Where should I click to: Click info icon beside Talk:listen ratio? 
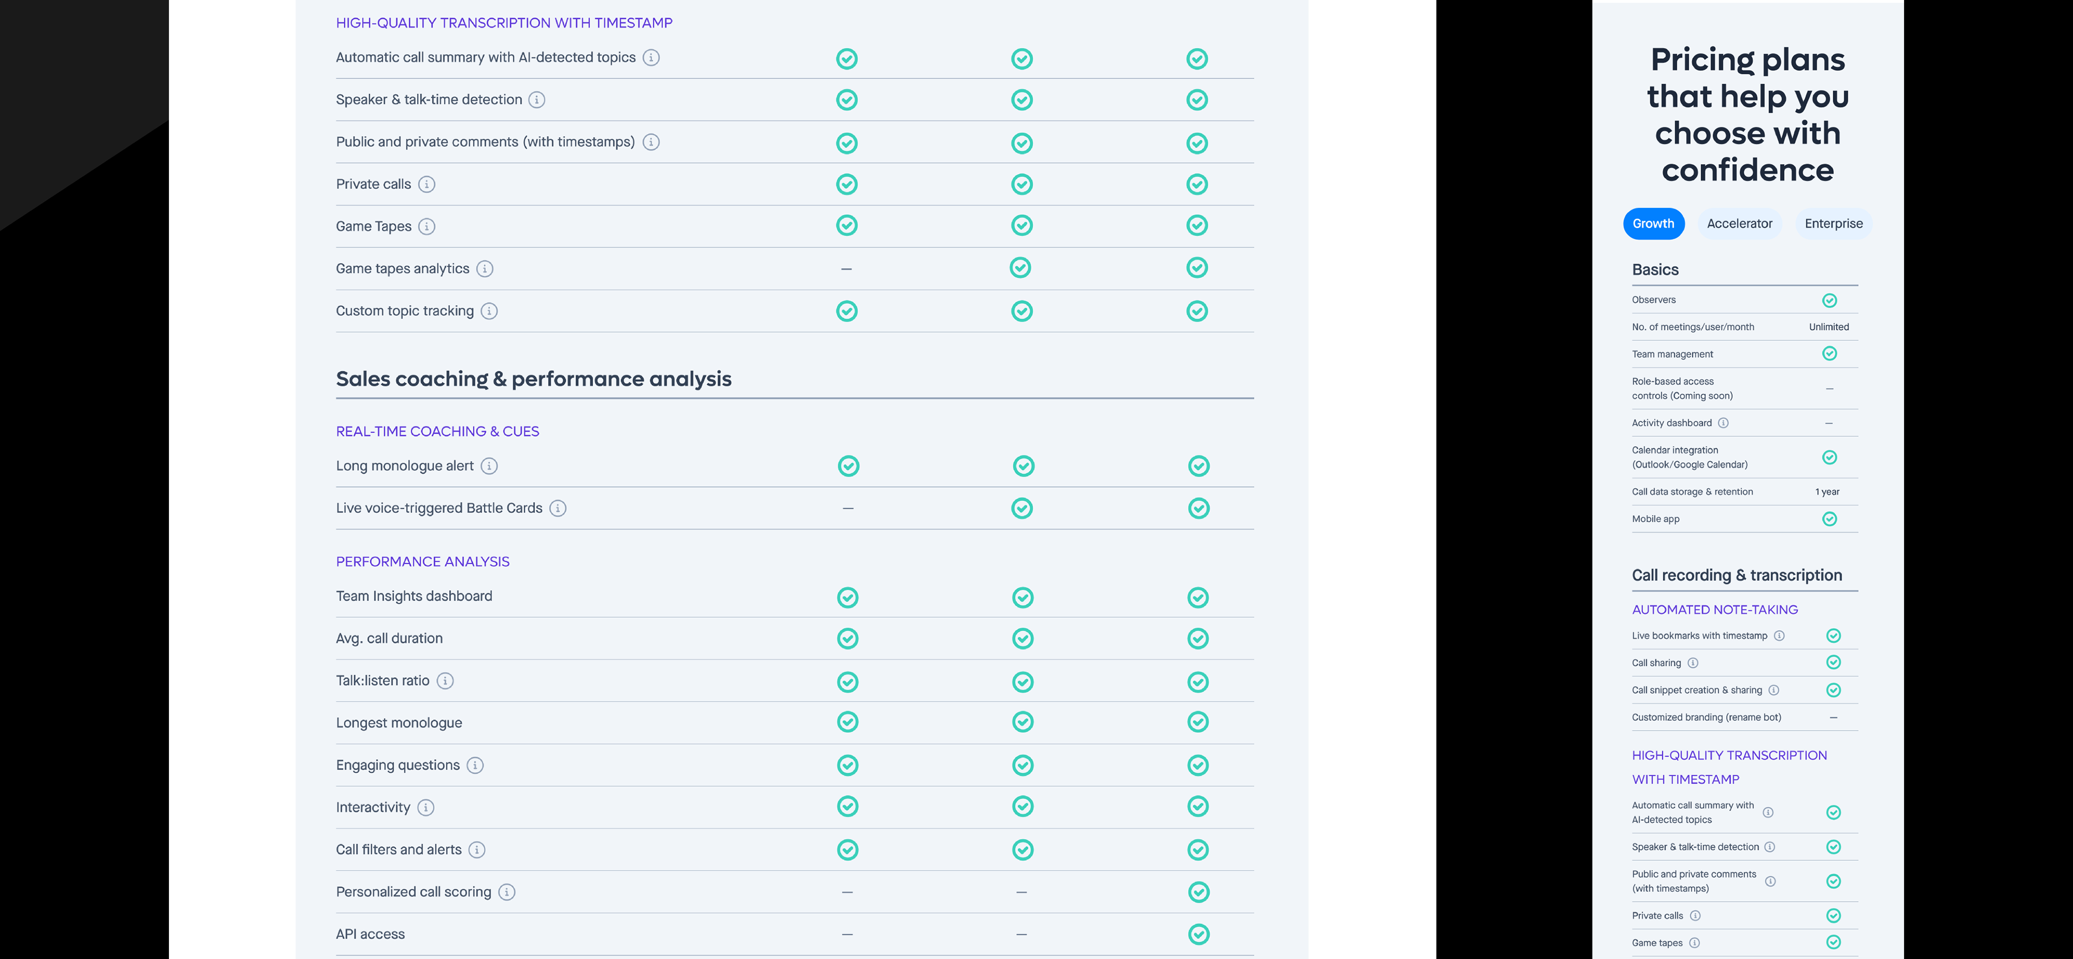click(445, 681)
